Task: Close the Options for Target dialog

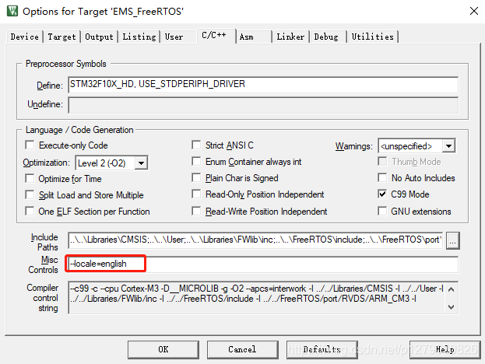Action: point(473,11)
